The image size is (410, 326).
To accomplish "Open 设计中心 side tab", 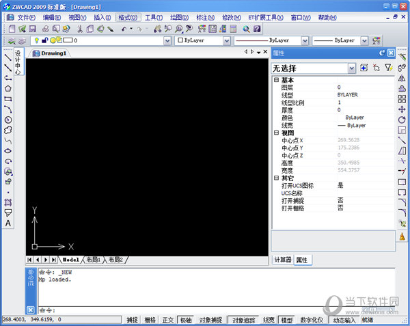I will (18, 62).
